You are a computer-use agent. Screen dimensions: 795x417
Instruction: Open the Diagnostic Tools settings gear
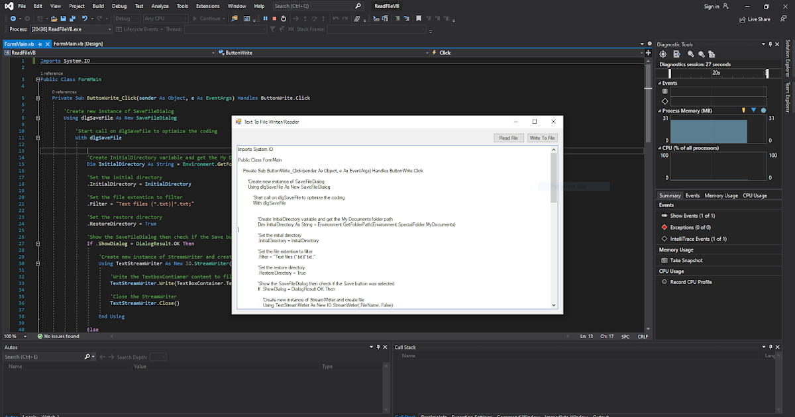pos(663,54)
